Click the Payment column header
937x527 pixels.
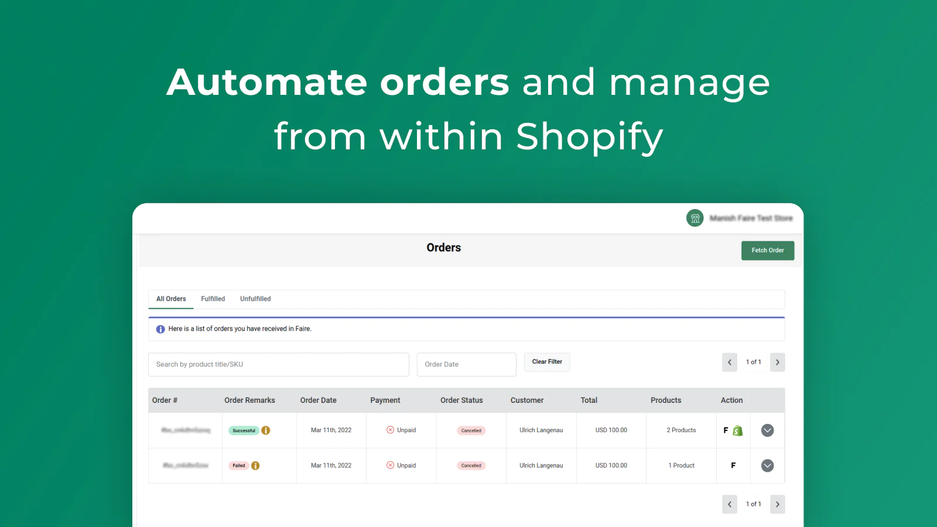(385, 401)
